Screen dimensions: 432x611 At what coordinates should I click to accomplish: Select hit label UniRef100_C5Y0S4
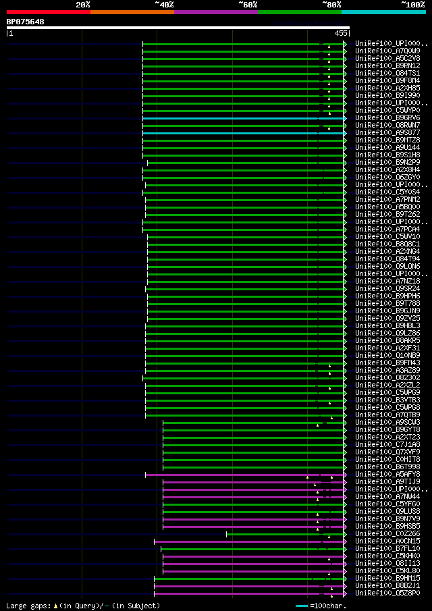click(x=387, y=192)
